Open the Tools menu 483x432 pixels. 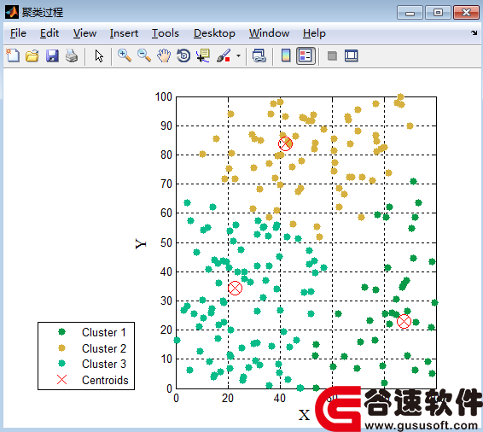[x=166, y=33]
